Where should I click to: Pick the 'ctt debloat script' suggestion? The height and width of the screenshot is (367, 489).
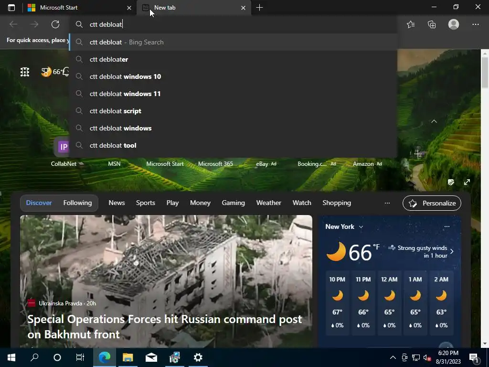coord(233,111)
